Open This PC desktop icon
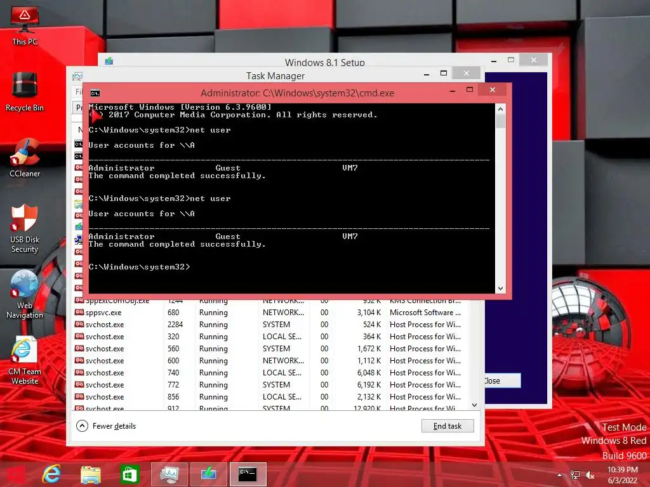This screenshot has height=487, width=650. pyautogui.click(x=25, y=25)
